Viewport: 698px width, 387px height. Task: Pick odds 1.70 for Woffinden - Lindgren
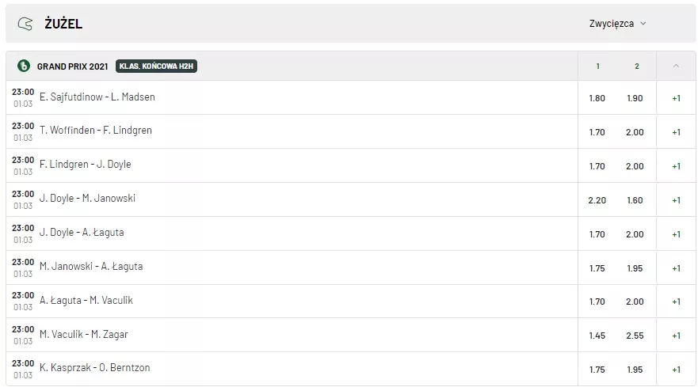597,132
